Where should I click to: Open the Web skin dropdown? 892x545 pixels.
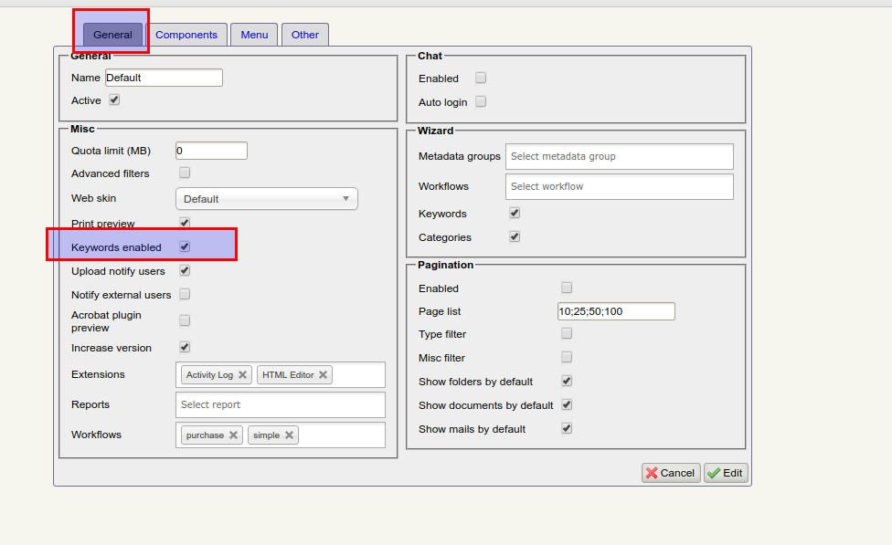click(266, 199)
